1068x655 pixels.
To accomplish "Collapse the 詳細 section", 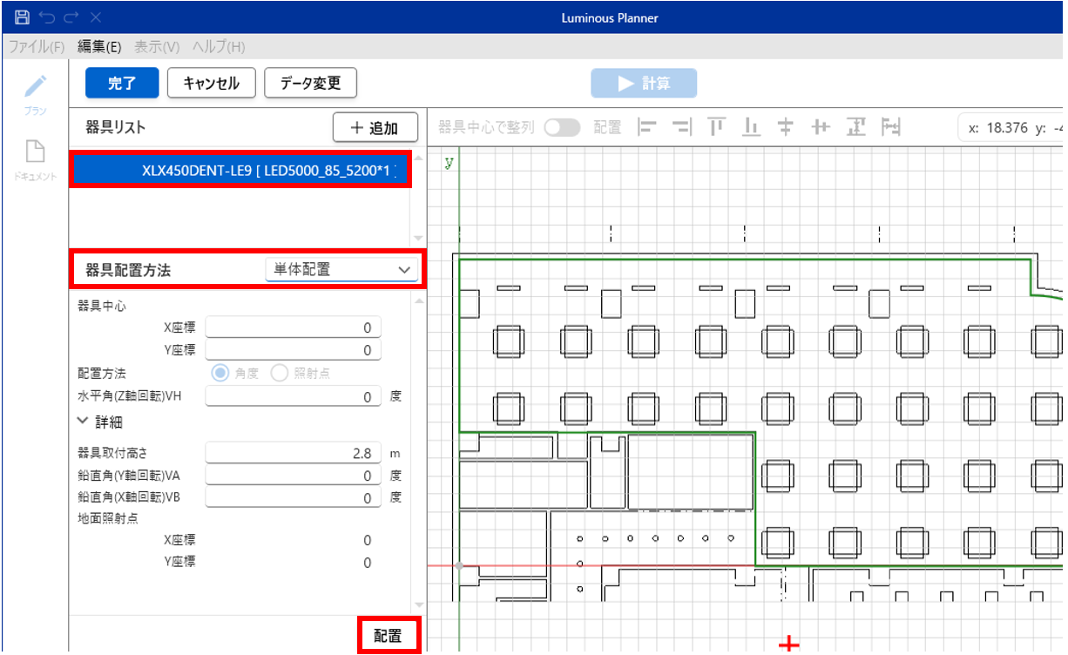I will (84, 422).
